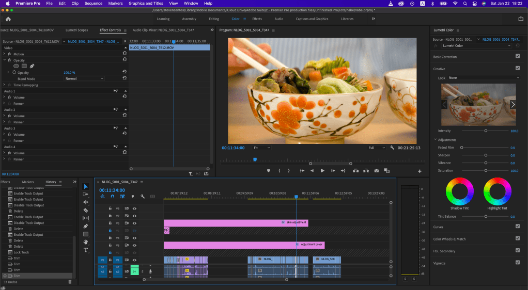Select the Razor tool in the toolbar
528x290 pixels.
click(x=86, y=211)
